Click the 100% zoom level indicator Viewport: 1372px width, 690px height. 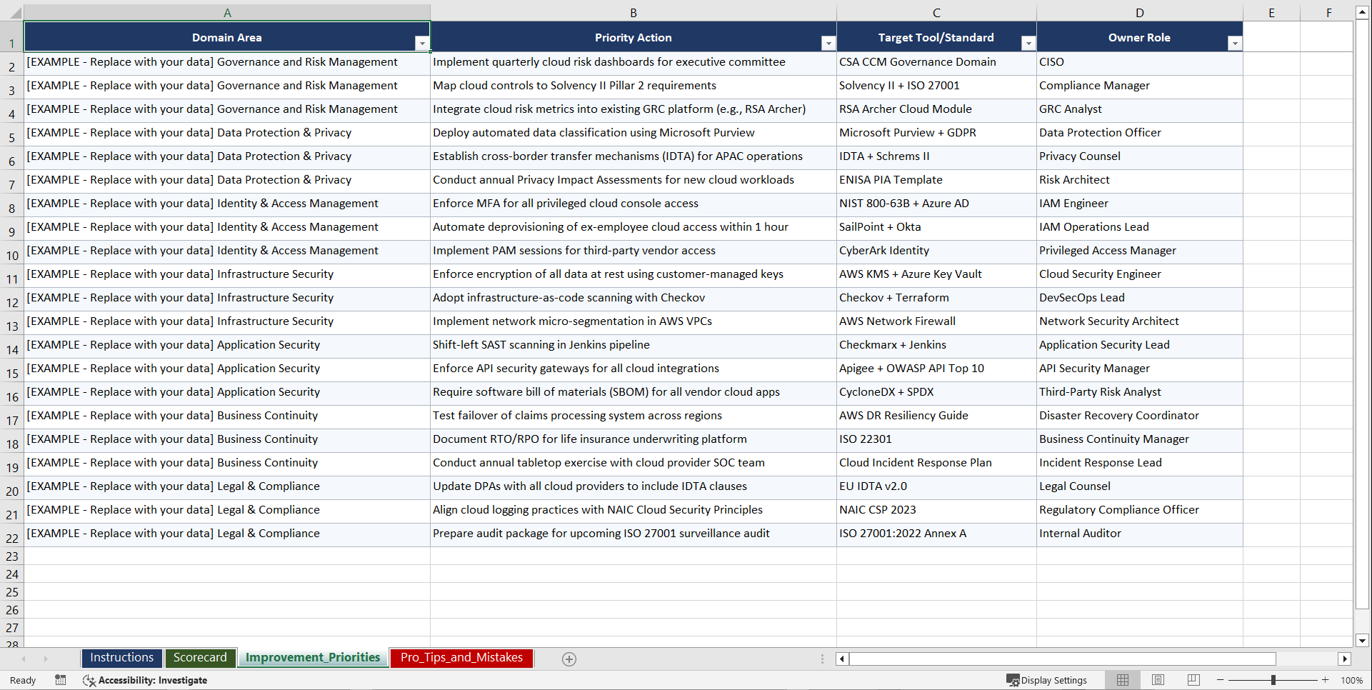[x=1351, y=680]
